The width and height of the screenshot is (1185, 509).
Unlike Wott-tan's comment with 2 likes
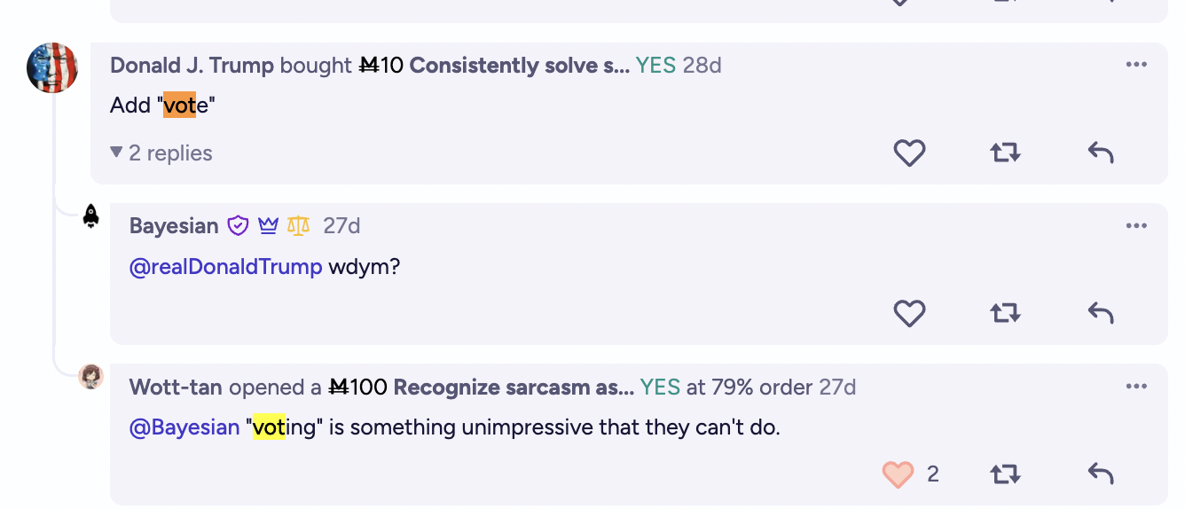pos(899,474)
